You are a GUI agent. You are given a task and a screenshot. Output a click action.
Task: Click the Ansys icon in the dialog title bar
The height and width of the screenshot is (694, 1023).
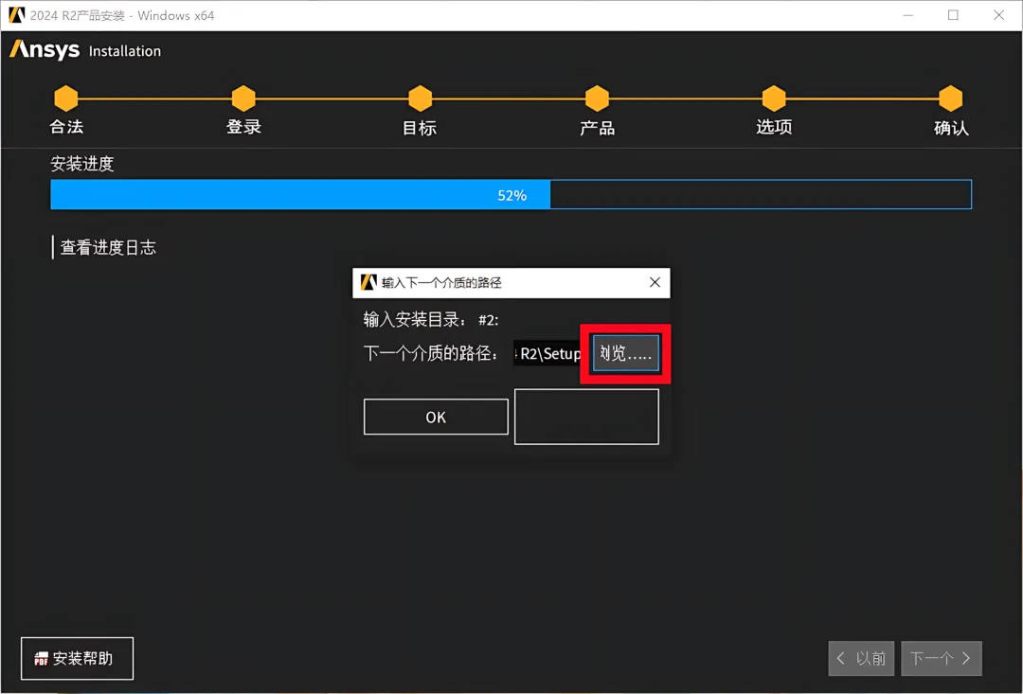(x=368, y=282)
